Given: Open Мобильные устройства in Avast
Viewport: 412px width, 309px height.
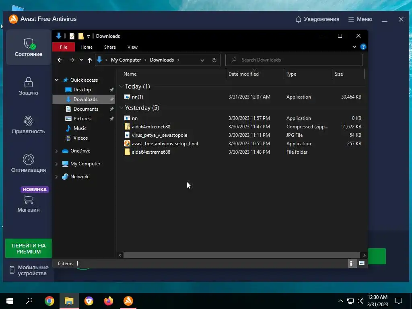Looking at the screenshot, I should (29, 270).
